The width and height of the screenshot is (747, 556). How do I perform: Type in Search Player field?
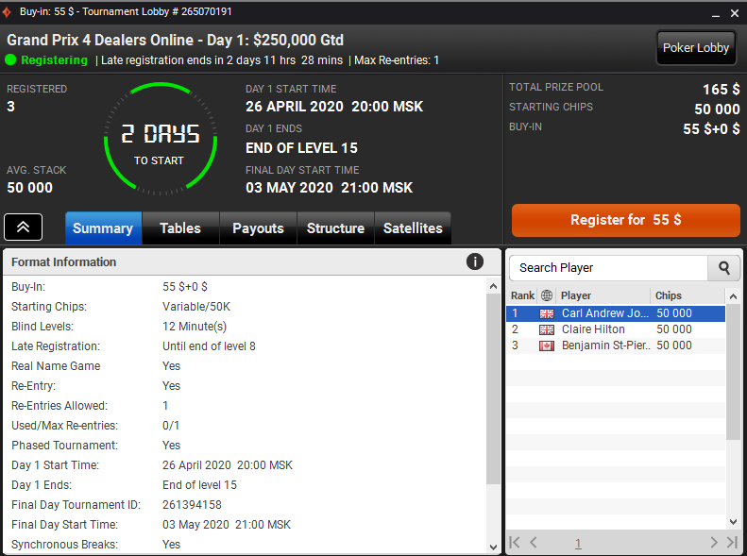tap(608, 268)
